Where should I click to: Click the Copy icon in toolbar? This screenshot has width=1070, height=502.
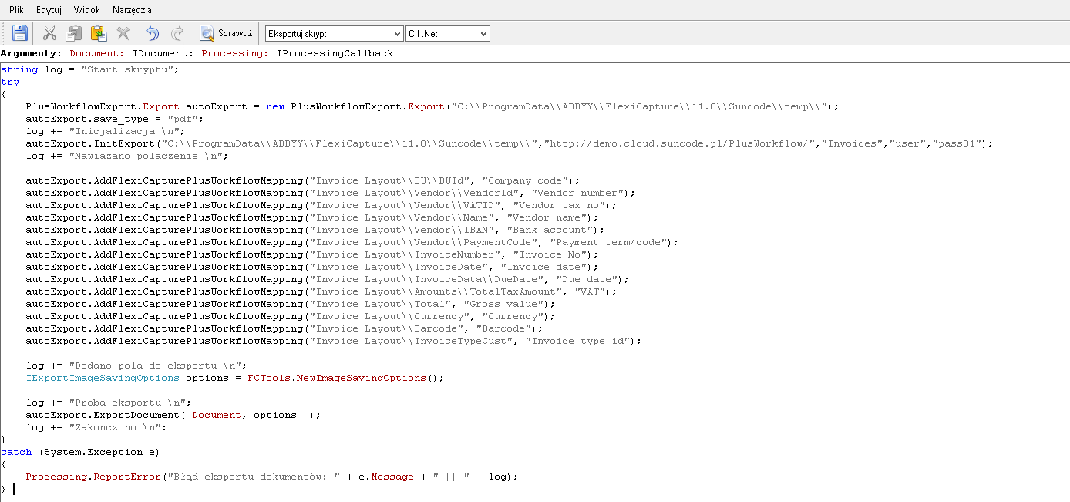pyautogui.click(x=74, y=33)
